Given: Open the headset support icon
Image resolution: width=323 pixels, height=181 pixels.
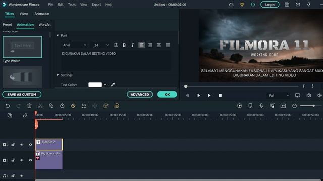Looking at the screenshot, I should 253,5.
